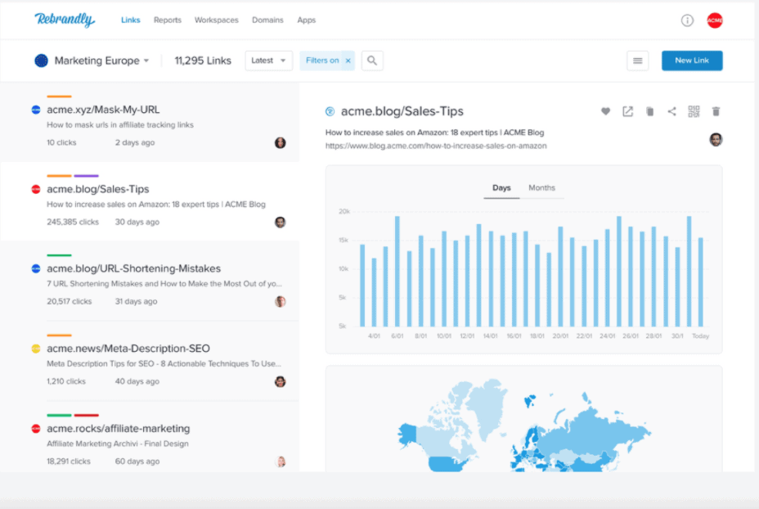The image size is (759, 509).
Task: Click the 1,210 clicks value
Action: pyautogui.click(x=65, y=381)
